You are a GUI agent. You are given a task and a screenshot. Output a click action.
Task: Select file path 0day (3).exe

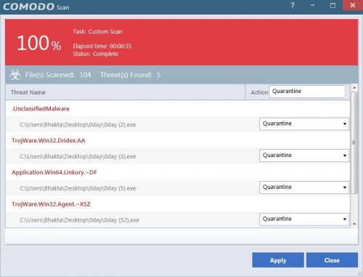point(78,156)
